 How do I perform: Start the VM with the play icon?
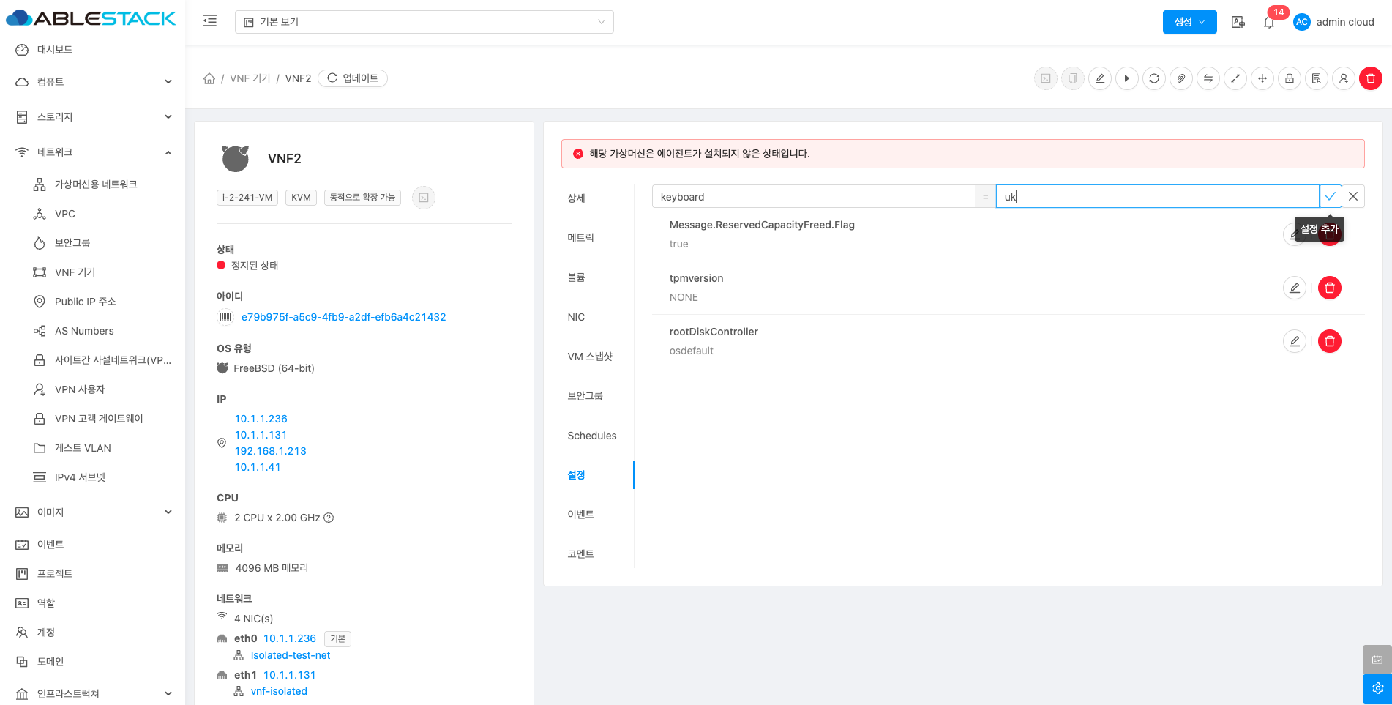click(x=1127, y=78)
